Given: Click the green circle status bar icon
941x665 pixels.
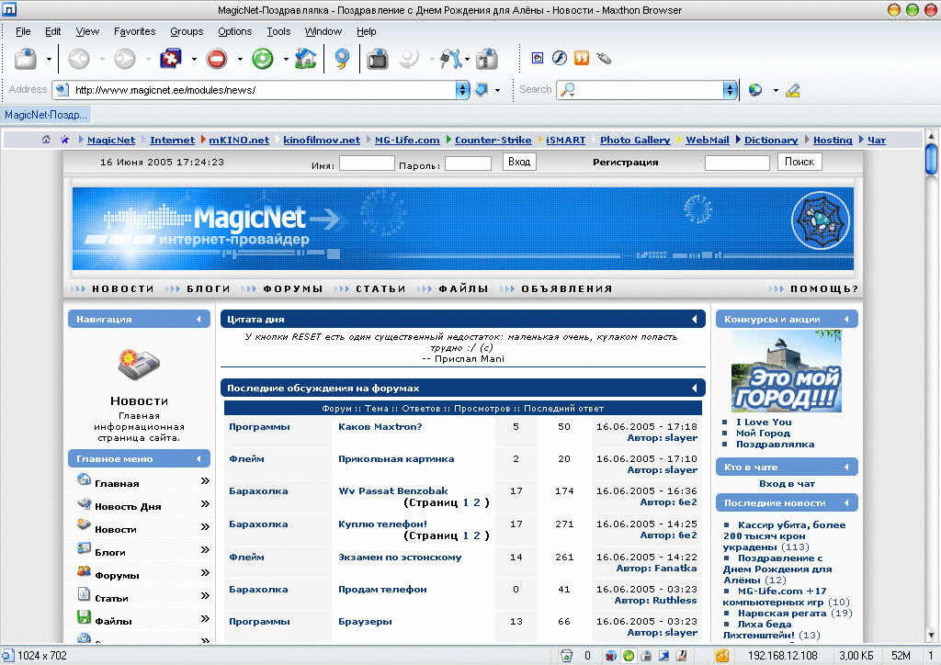Looking at the screenshot, I should [629, 656].
